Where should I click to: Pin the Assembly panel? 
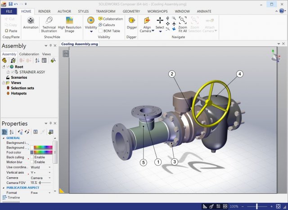50,45
